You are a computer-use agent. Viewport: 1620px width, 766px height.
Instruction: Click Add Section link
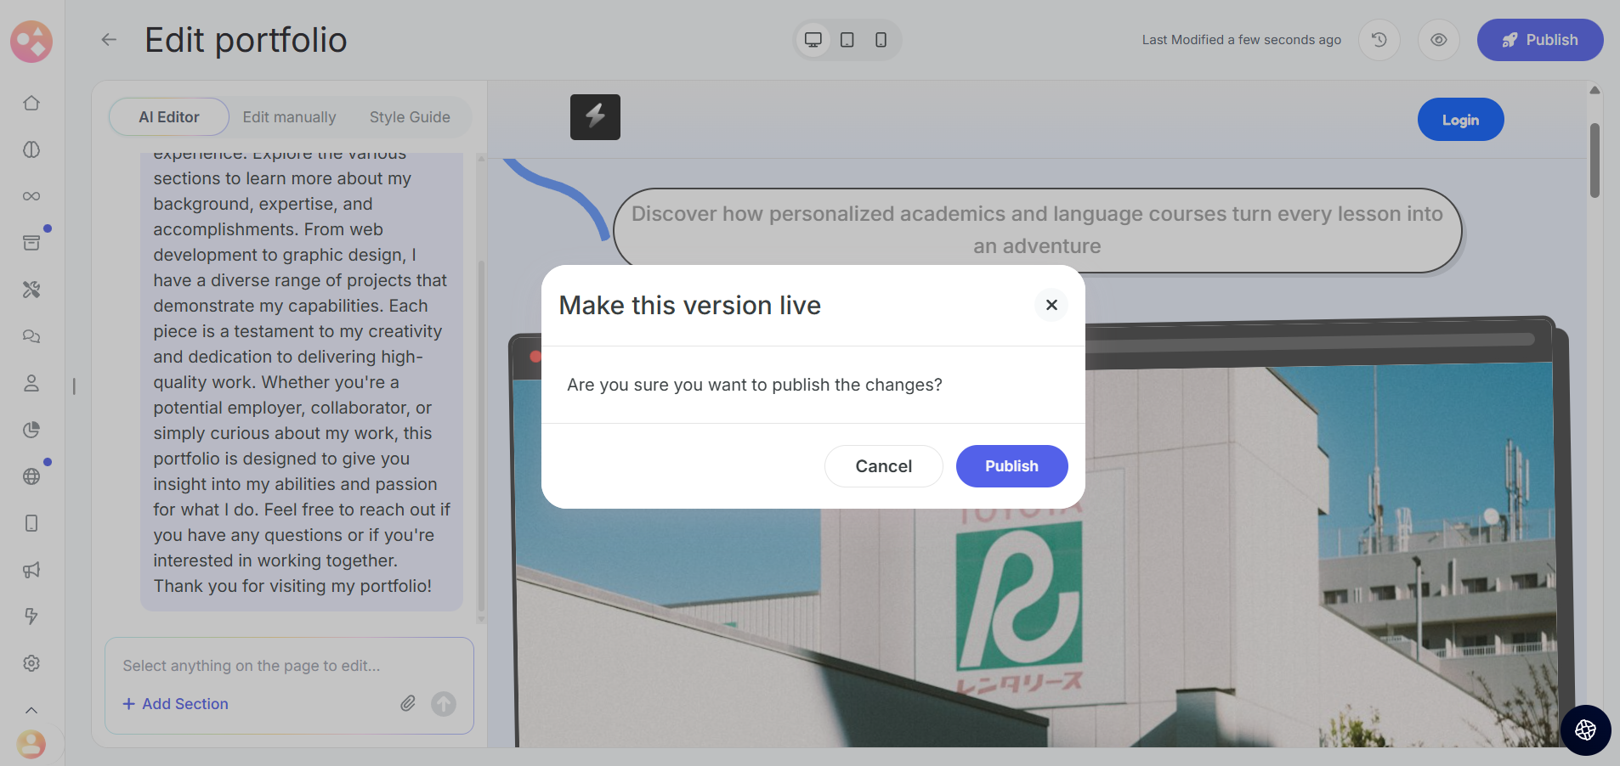tap(176, 704)
